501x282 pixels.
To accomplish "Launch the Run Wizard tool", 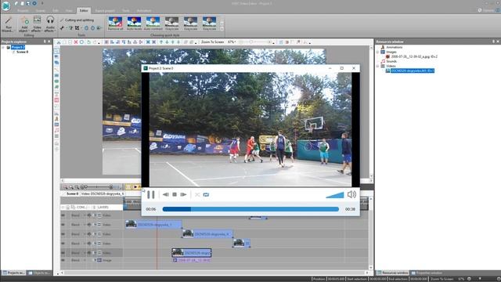I will [8, 24].
